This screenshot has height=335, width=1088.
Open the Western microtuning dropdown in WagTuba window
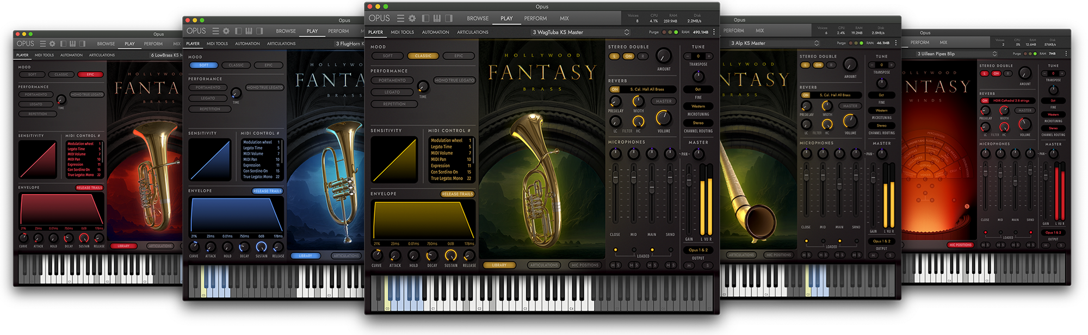[x=698, y=107]
